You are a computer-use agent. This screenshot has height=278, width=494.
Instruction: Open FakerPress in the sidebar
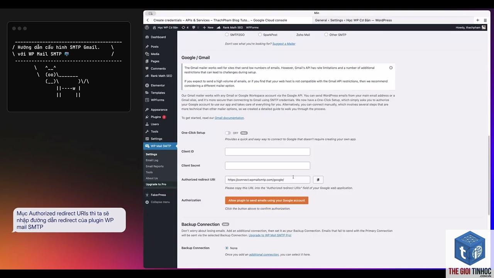pos(158,195)
